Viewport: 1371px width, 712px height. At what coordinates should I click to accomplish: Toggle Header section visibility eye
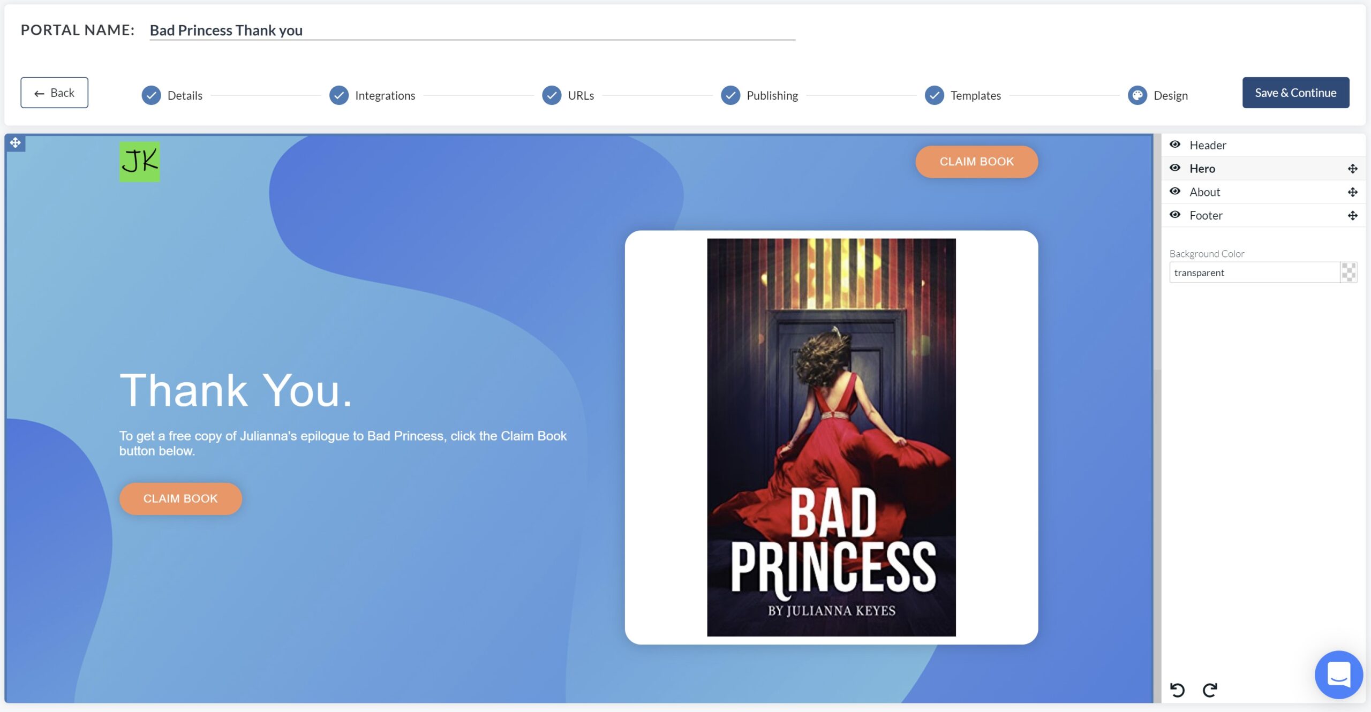pyautogui.click(x=1175, y=145)
